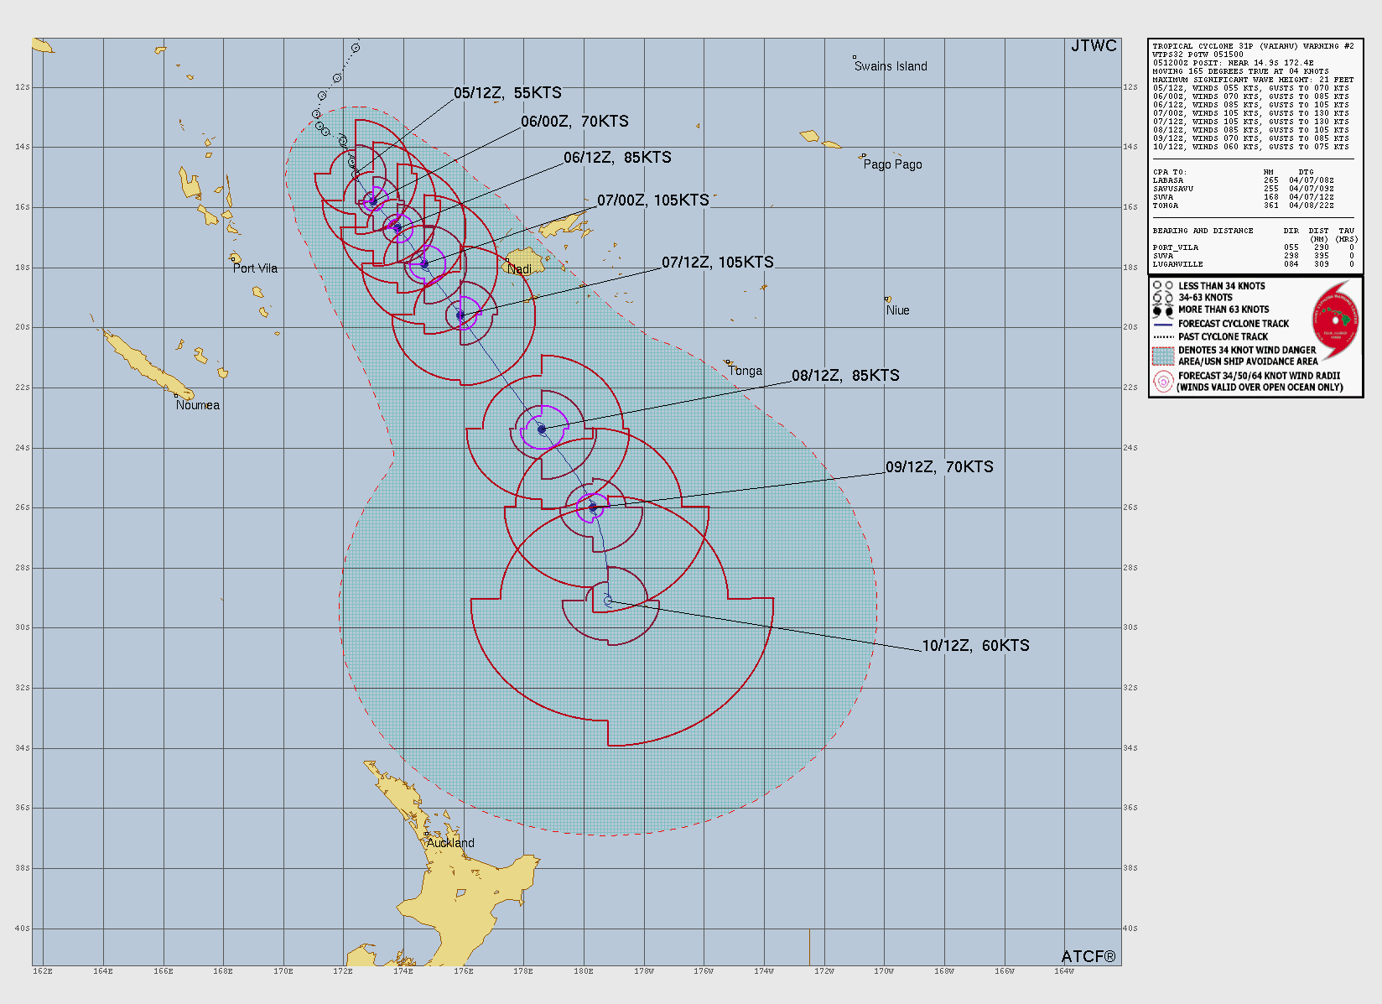Click the forecast wind radii legend icon
The image size is (1382, 1004).
point(1162,382)
